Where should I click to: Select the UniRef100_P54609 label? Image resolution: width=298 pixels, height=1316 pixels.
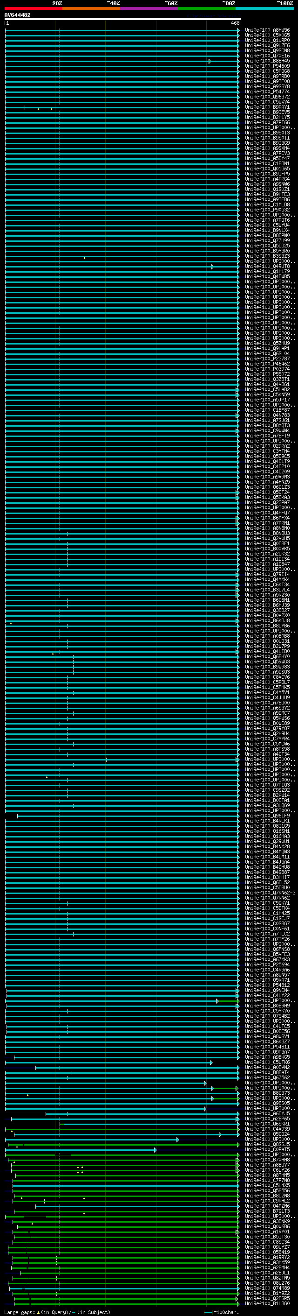[x=267, y=66]
